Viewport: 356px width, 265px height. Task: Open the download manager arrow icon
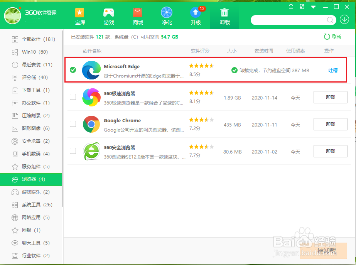click(344, 20)
